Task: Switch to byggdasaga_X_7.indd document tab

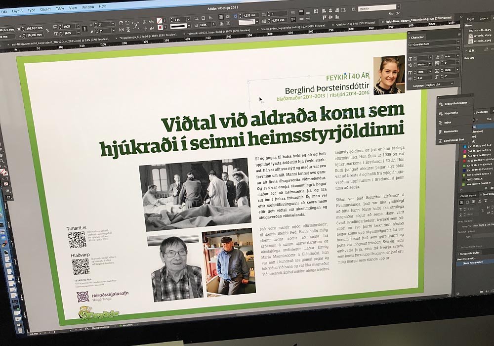Action: pos(148,37)
